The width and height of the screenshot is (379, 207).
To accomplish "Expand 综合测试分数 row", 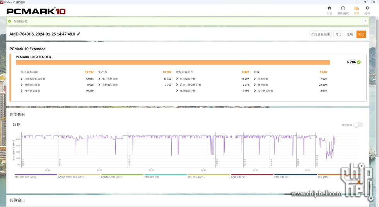I will [x=255, y=91].
